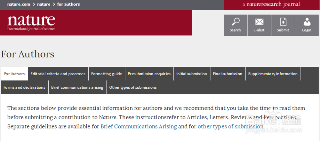
Task: Select the nature breadcrumb link
Action: point(44,4)
